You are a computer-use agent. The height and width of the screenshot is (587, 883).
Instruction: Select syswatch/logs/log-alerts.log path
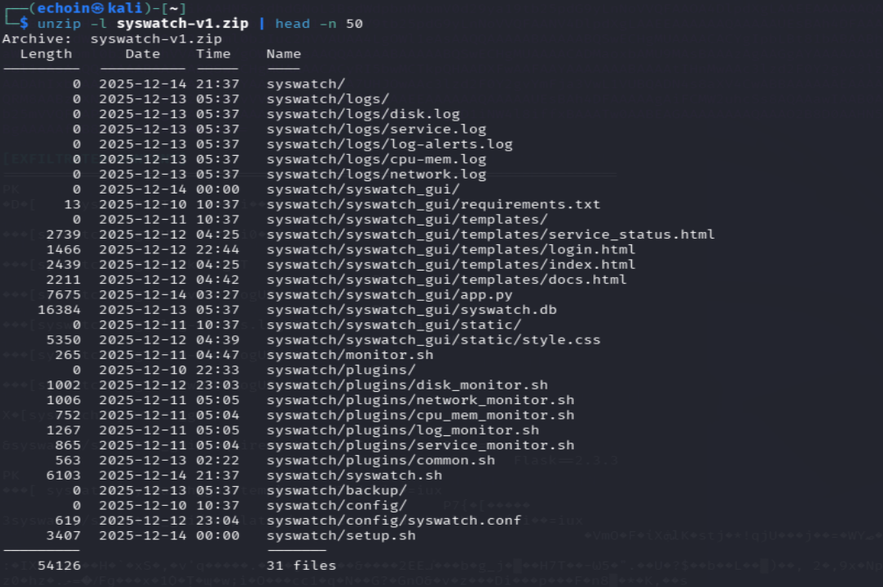coord(390,144)
